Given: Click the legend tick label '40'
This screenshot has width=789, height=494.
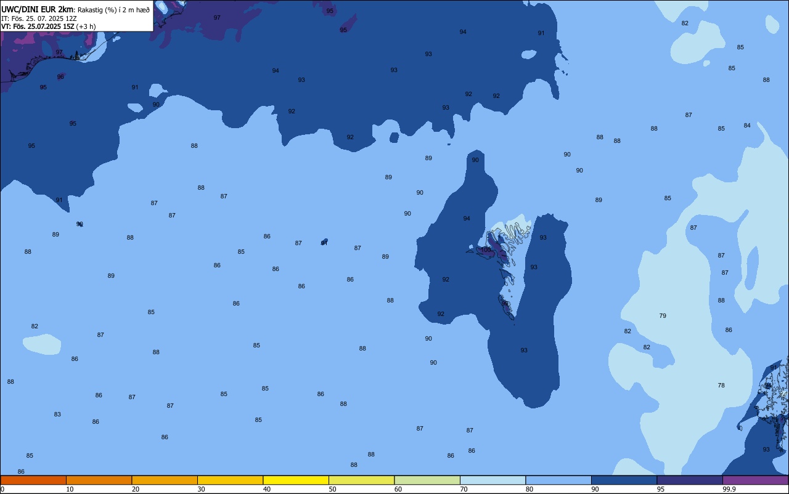Looking at the screenshot, I should 267,489.
